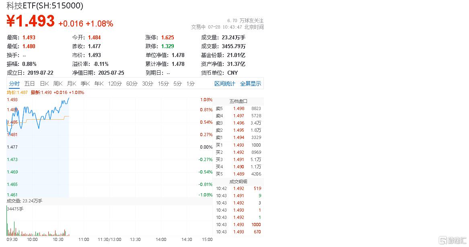Click the change value +0.016 +1.08%
Image resolution: width=469 pixels, height=247 pixels.
(86, 24)
